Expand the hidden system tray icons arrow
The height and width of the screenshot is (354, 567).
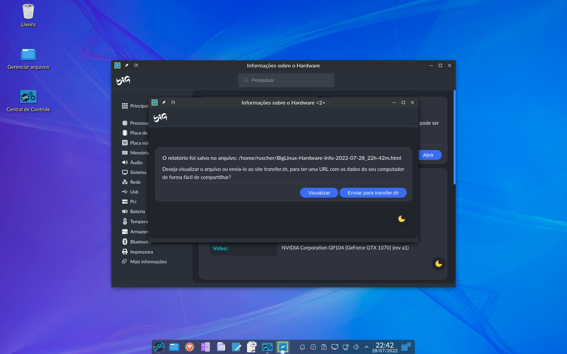tap(366, 347)
